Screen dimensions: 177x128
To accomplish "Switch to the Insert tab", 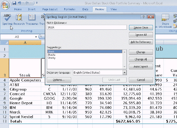I will 32,9.
